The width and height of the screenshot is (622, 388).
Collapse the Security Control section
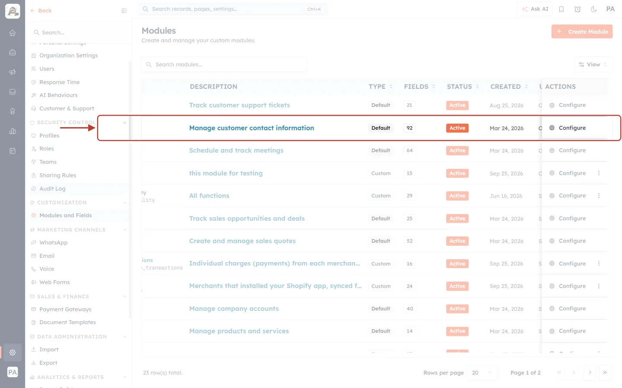[x=125, y=123]
